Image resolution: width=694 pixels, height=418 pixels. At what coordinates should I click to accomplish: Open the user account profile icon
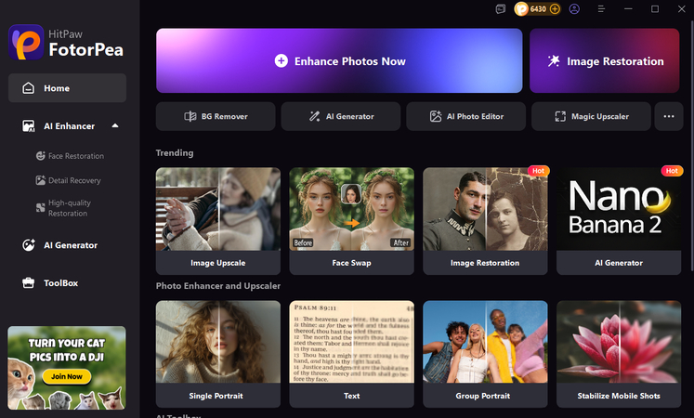(574, 9)
